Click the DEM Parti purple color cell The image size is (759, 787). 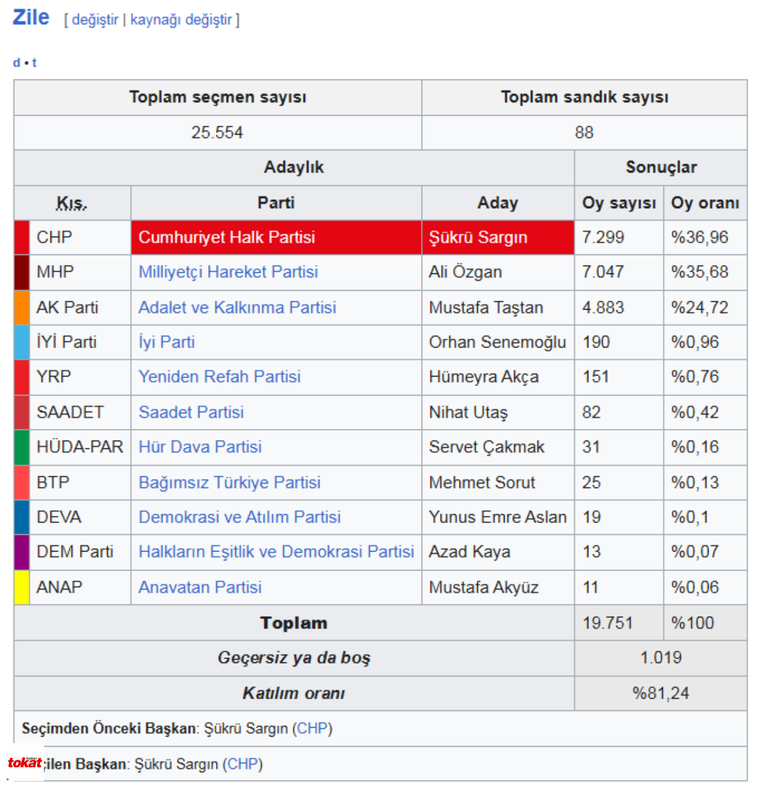22,552
